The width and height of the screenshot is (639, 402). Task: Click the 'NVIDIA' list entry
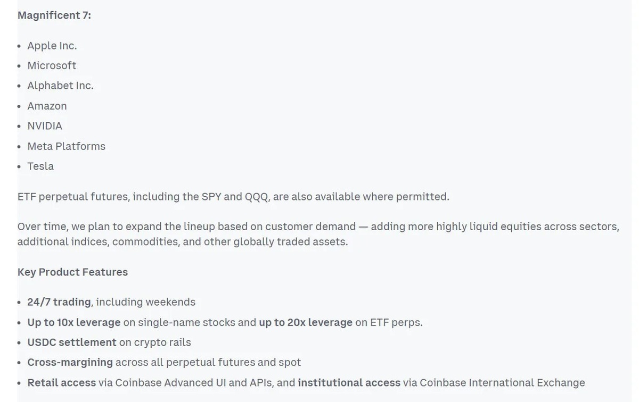point(45,126)
